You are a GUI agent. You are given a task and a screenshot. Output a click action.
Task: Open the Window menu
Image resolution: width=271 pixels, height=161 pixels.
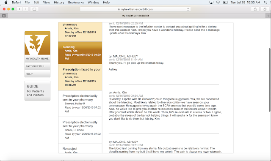(x=93, y=3)
